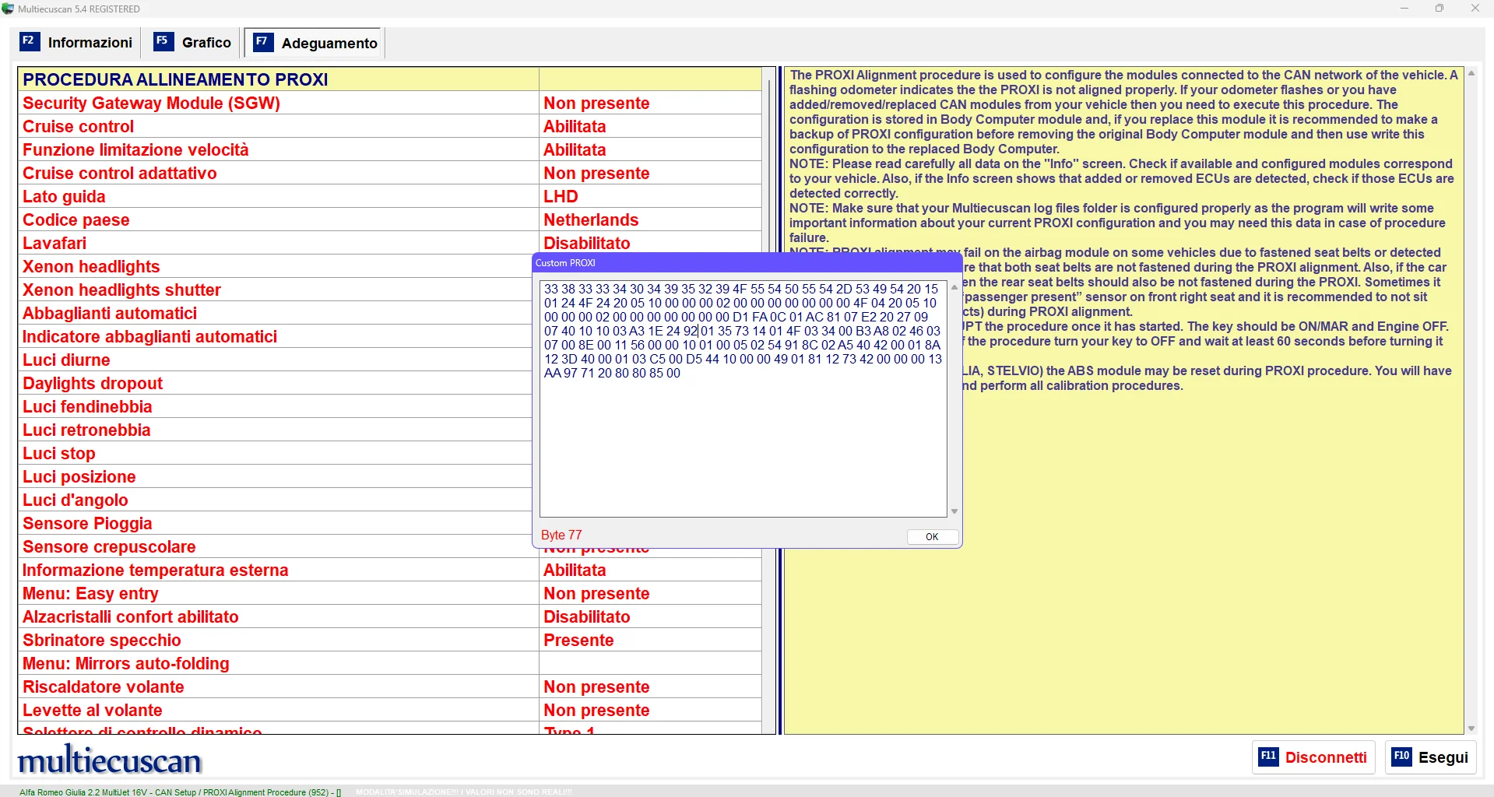Click the Byte 77 indicator label
1494x797 pixels.
pos(561,535)
